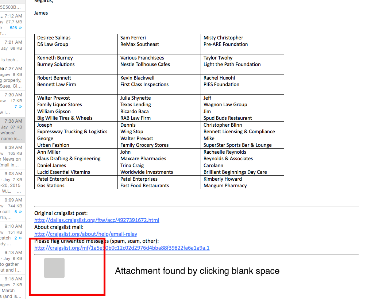Select the 7:38 AM message in list

click(x=12, y=130)
